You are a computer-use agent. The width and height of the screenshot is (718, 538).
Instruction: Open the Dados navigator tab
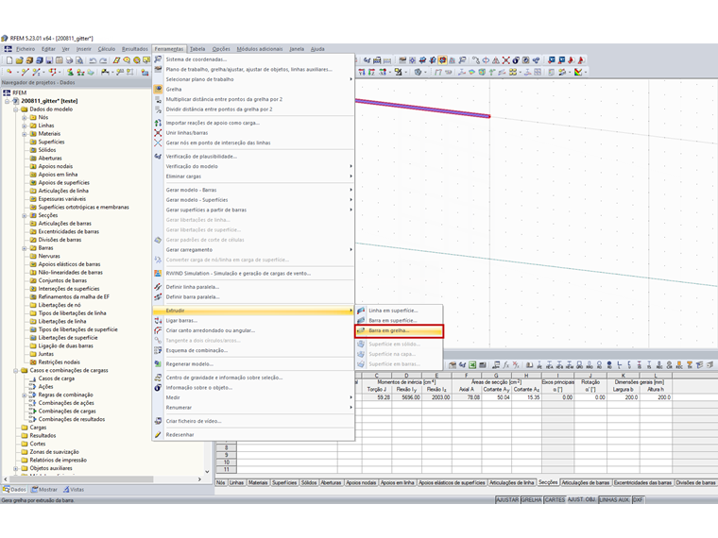pyautogui.click(x=15, y=490)
